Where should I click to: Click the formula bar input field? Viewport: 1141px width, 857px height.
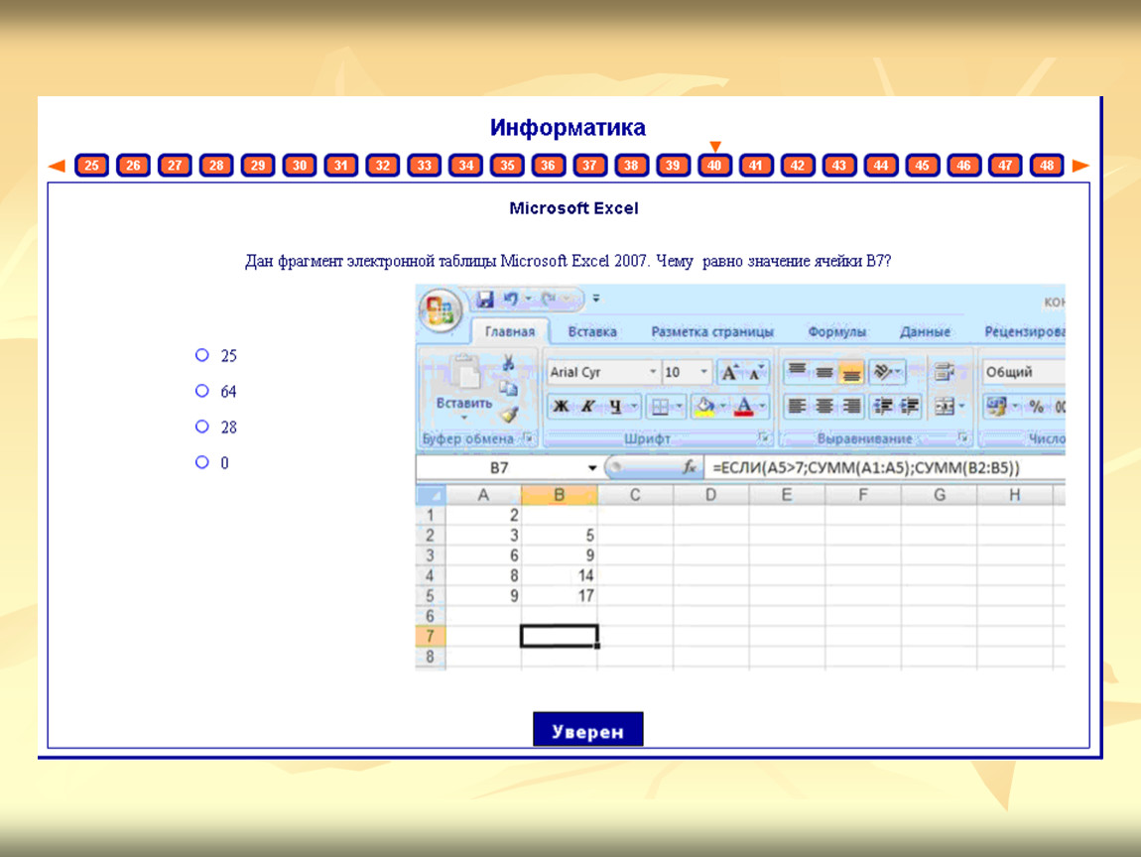click(x=886, y=467)
